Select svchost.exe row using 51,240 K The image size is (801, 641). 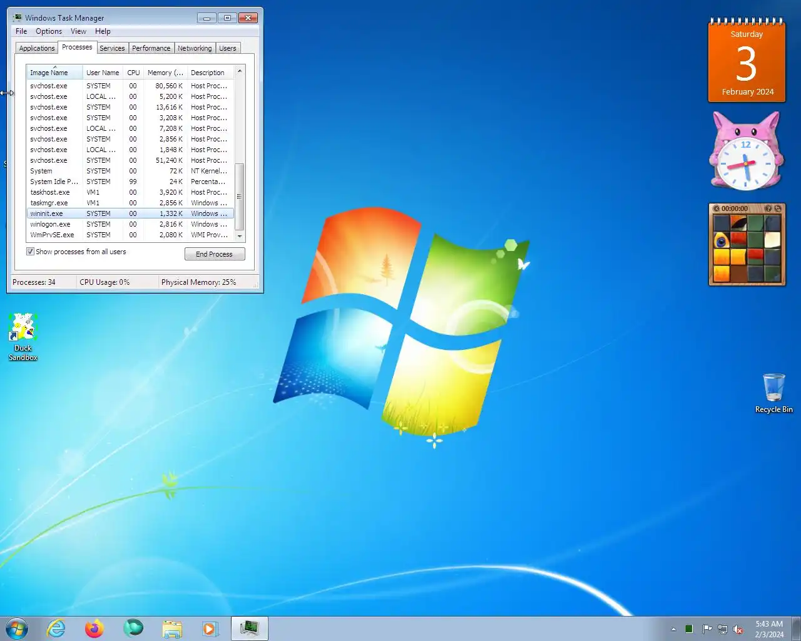[130, 160]
